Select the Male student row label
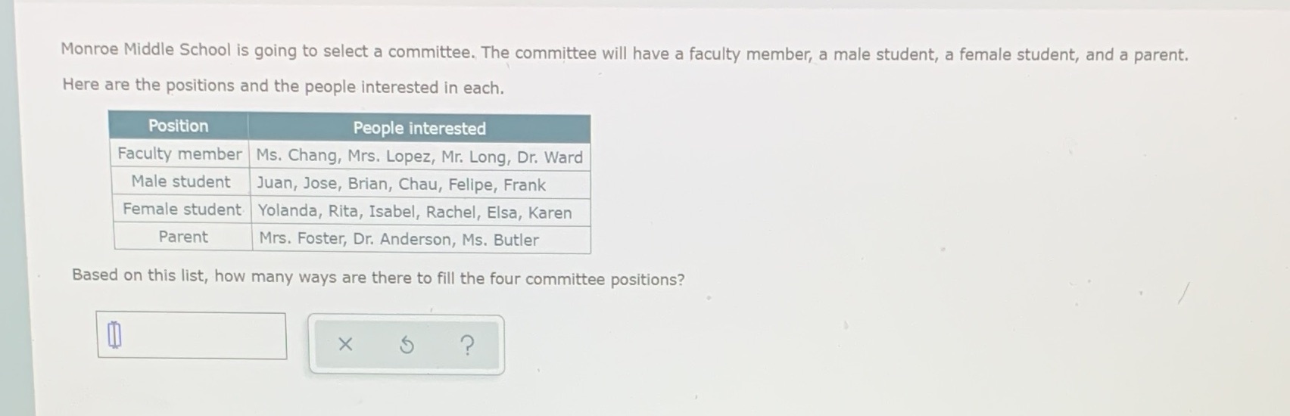Image resolution: width=1290 pixels, height=416 pixels. pos(180,182)
